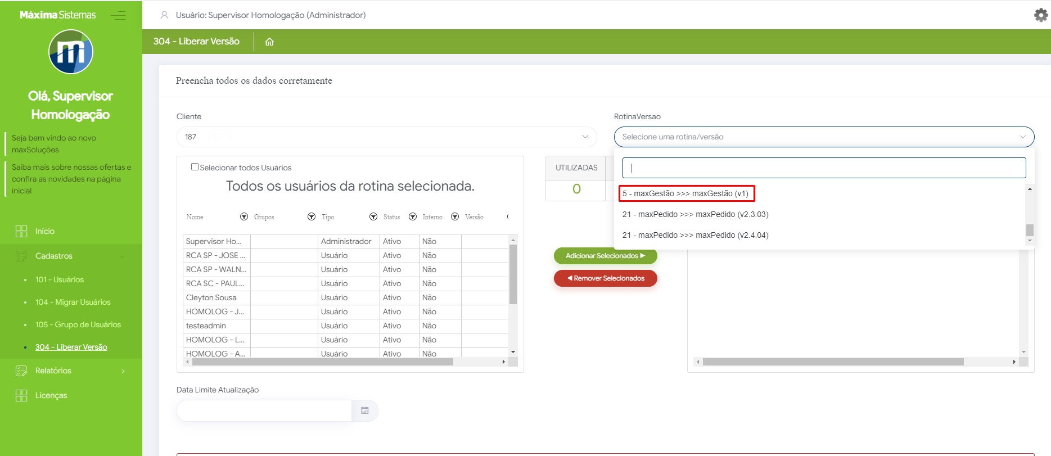This screenshot has width=1051, height=456.
Task: Click the Tipo column filter icon
Action: click(x=373, y=217)
